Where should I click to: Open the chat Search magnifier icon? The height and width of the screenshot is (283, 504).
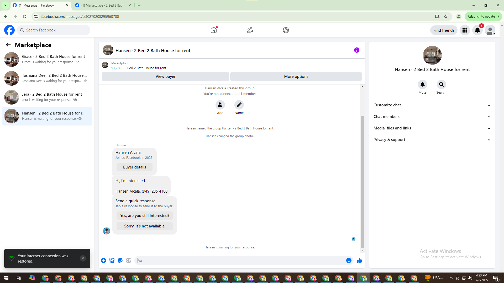click(441, 84)
